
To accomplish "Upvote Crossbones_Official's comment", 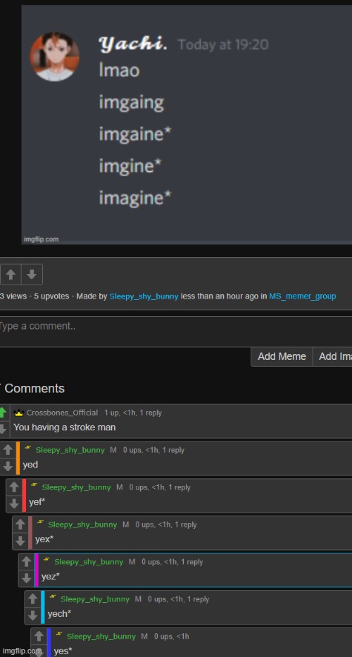I will pyautogui.click(x=3, y=413).
